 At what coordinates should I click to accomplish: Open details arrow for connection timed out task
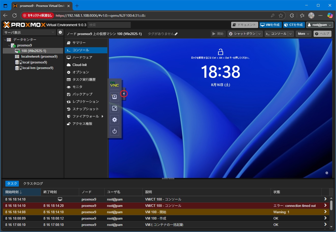[325, 205]
